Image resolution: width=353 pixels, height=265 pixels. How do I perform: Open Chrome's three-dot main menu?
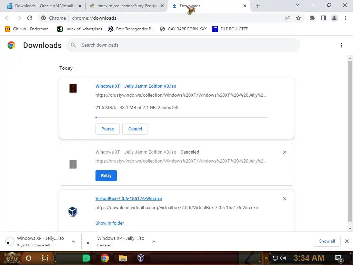tap(345, 18)
